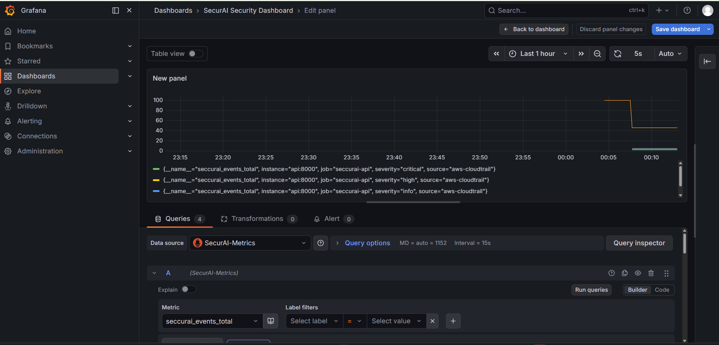719x345 pixels.
Task: Open the help question mark icon in top bar
Action: pyautogui.click(x=687, y=10)
